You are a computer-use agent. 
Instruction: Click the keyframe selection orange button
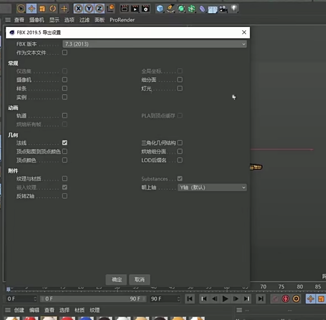pos(296,299)
